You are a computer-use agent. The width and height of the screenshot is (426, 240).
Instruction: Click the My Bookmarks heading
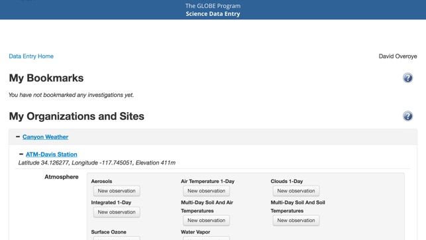coord(46,78)
